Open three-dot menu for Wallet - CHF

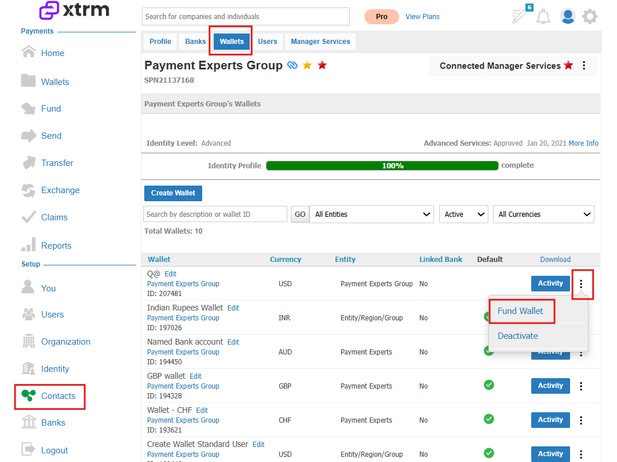[581, 420]
